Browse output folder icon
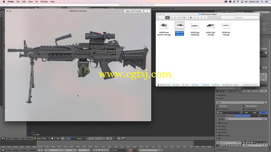This screenshot has width=271, height=152. pos(266,102)
